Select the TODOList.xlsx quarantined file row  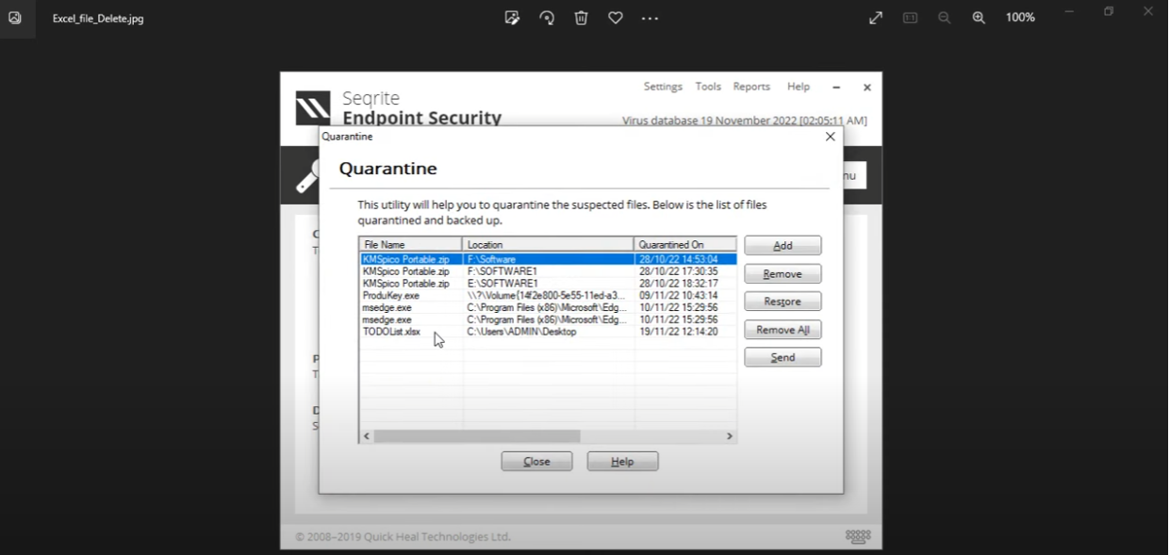pyautogui.click(x=392, y=332)
